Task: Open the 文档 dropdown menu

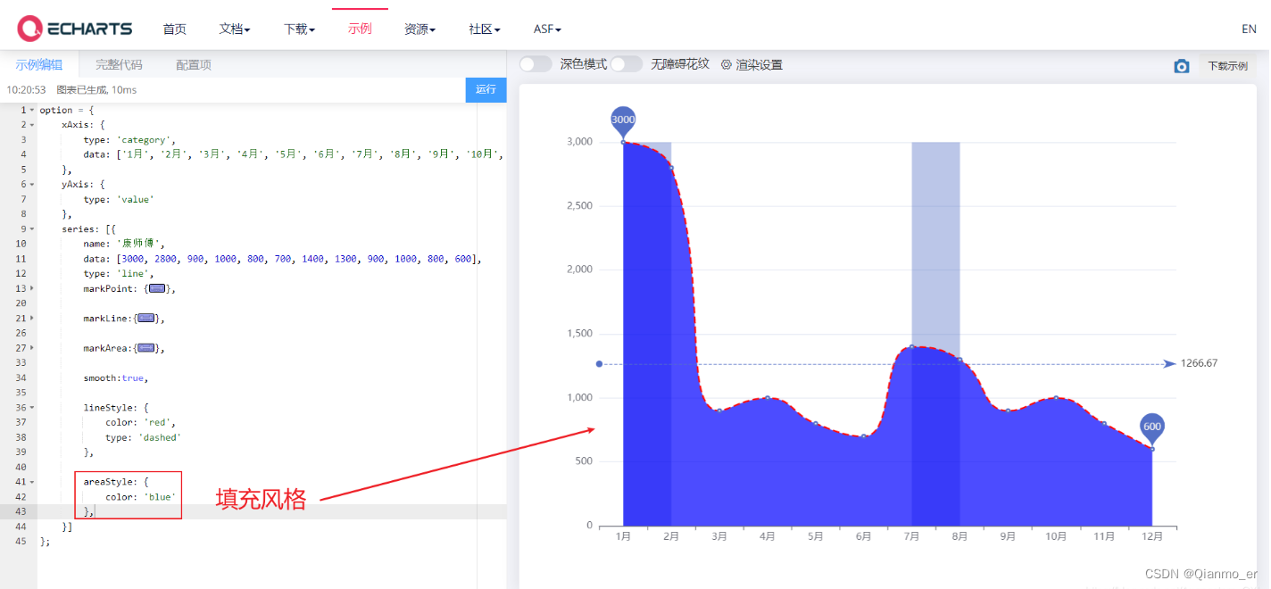Action: point(235,28)
